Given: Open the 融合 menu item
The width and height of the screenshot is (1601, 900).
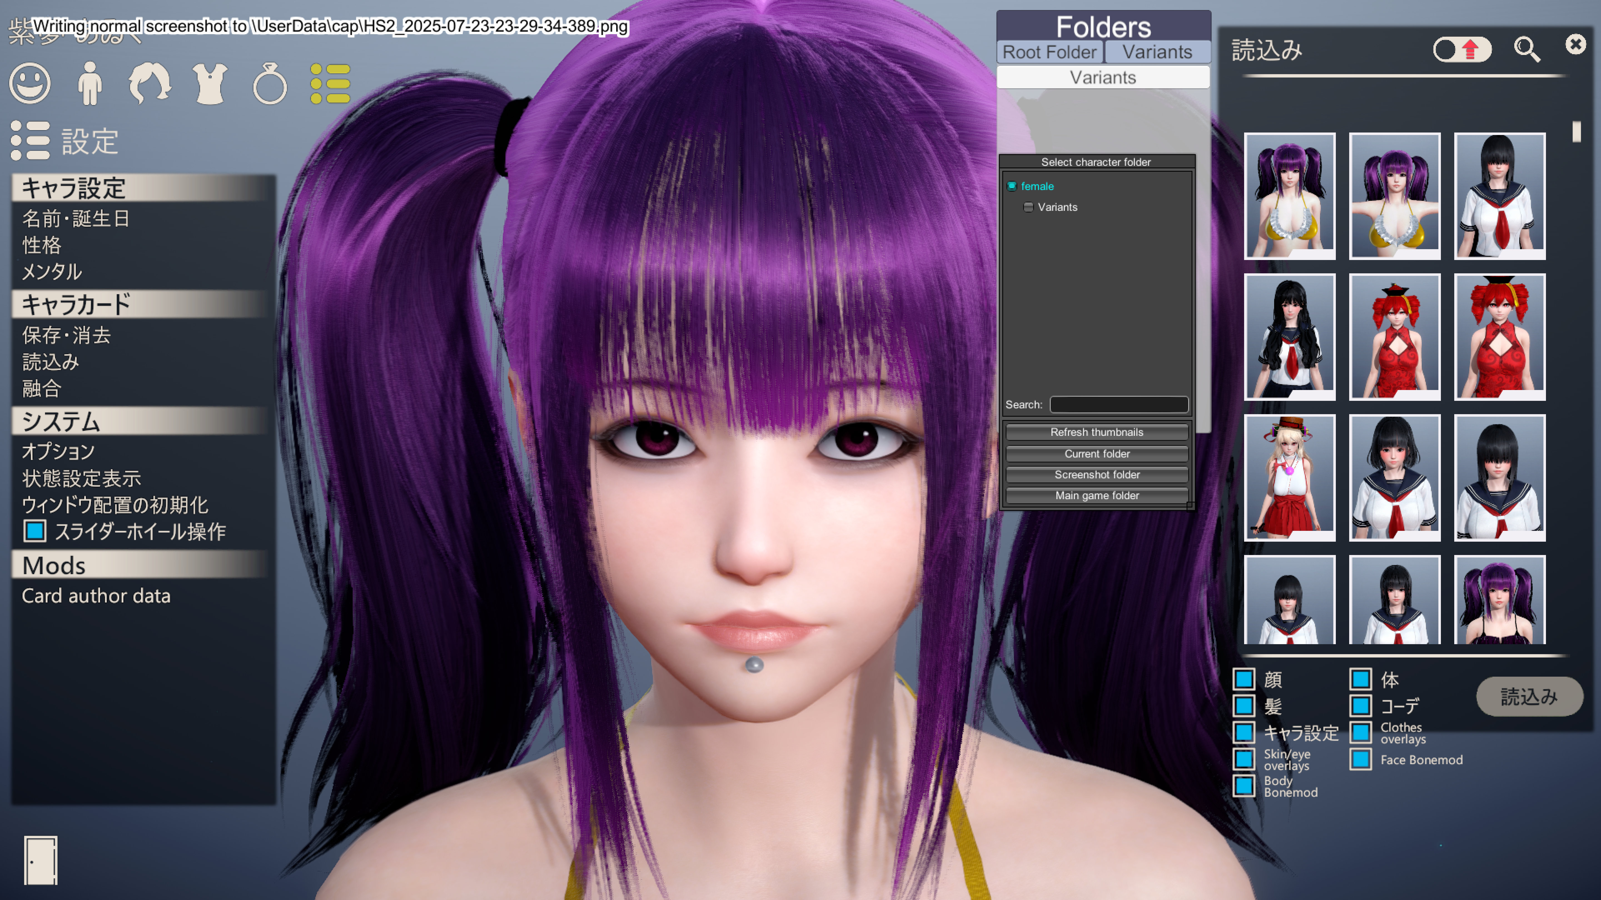Looking at the screenshot, I should coord(42,389).
